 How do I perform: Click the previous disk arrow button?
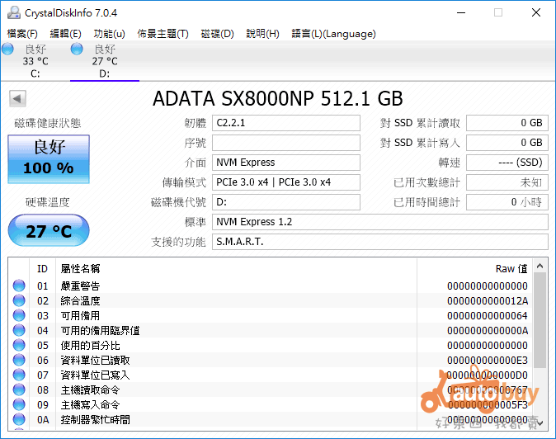click(17, 98)
